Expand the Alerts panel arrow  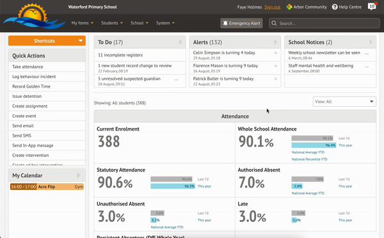(275, 42)
